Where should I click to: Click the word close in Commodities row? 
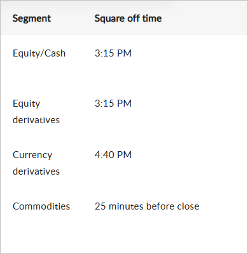(188, 206)
